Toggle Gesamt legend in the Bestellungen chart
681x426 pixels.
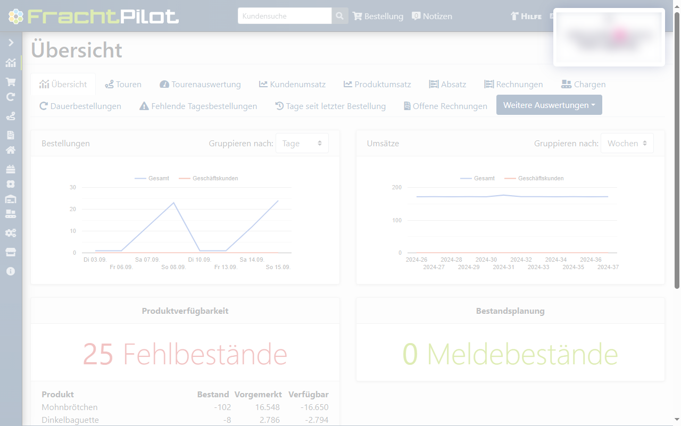click(x=152, y=178)
